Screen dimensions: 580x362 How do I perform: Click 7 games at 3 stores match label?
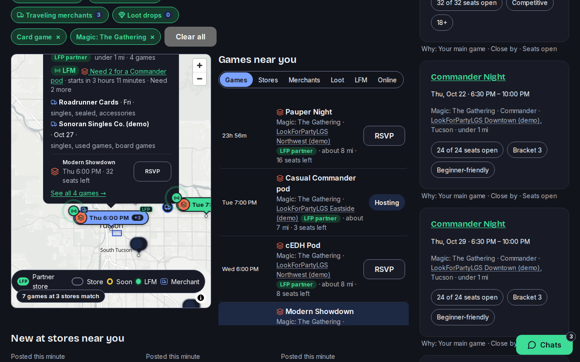[x=61, y=296]
